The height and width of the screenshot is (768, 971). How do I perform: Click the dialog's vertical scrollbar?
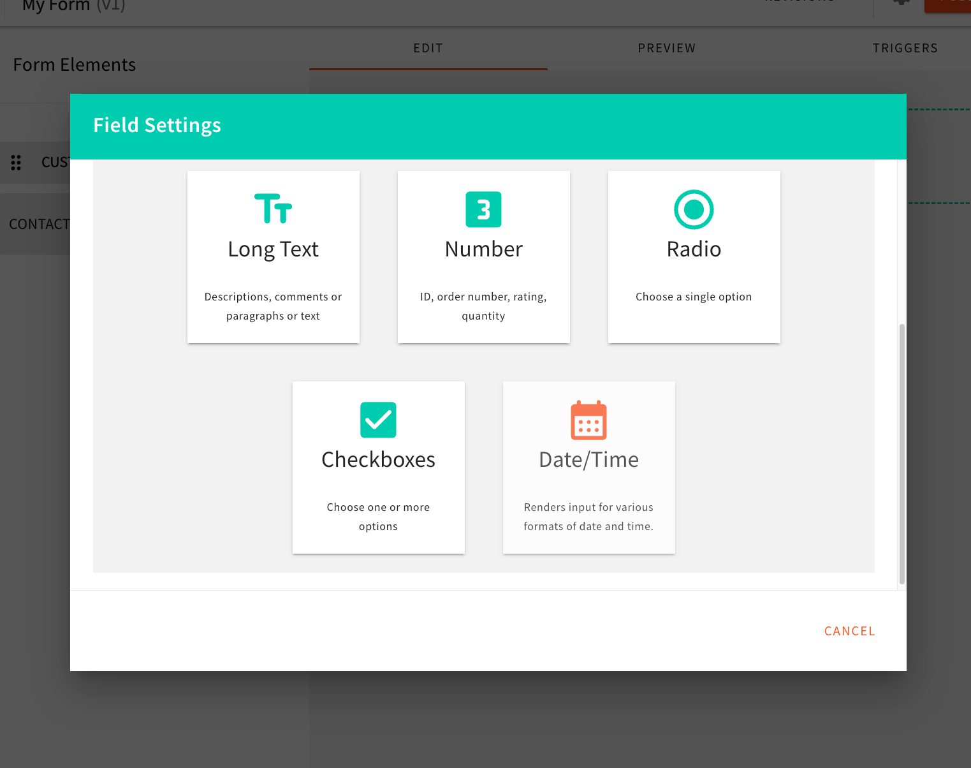[x=902, y=453]
